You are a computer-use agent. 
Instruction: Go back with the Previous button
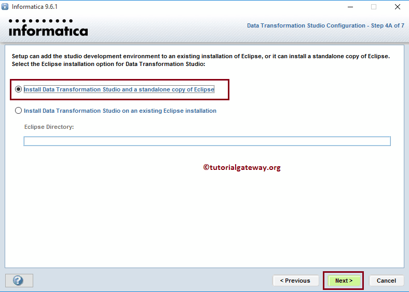pyautogui.click(x=295, y=281)
